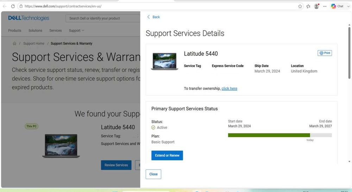The height and width of the screenshot is (192, 352).
Task: Click the Active status check icon
Action: point(153,127)
